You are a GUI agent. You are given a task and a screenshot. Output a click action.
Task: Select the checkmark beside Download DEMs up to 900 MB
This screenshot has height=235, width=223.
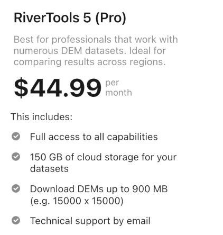click(x=16, y=188)
